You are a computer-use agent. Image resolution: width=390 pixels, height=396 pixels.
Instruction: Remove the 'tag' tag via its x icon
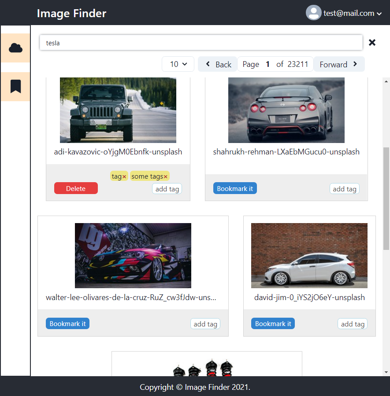coord(124,176)
